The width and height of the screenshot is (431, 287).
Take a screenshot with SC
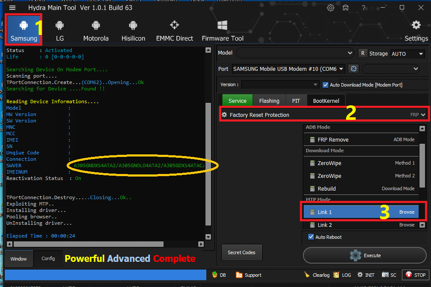389,275
